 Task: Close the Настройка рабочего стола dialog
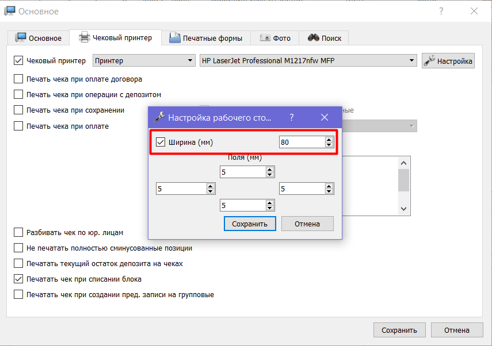point(325,117)
